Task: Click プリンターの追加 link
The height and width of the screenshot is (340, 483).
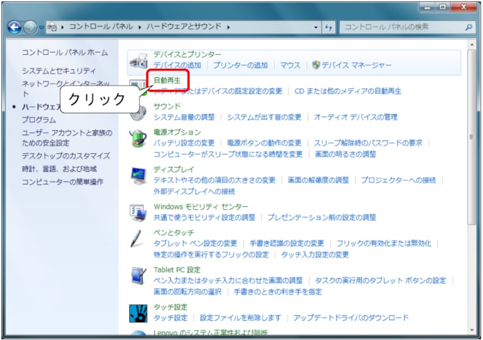Action: (240, 65)
